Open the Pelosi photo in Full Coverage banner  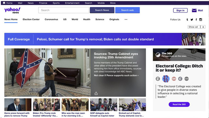click(194, 39)
